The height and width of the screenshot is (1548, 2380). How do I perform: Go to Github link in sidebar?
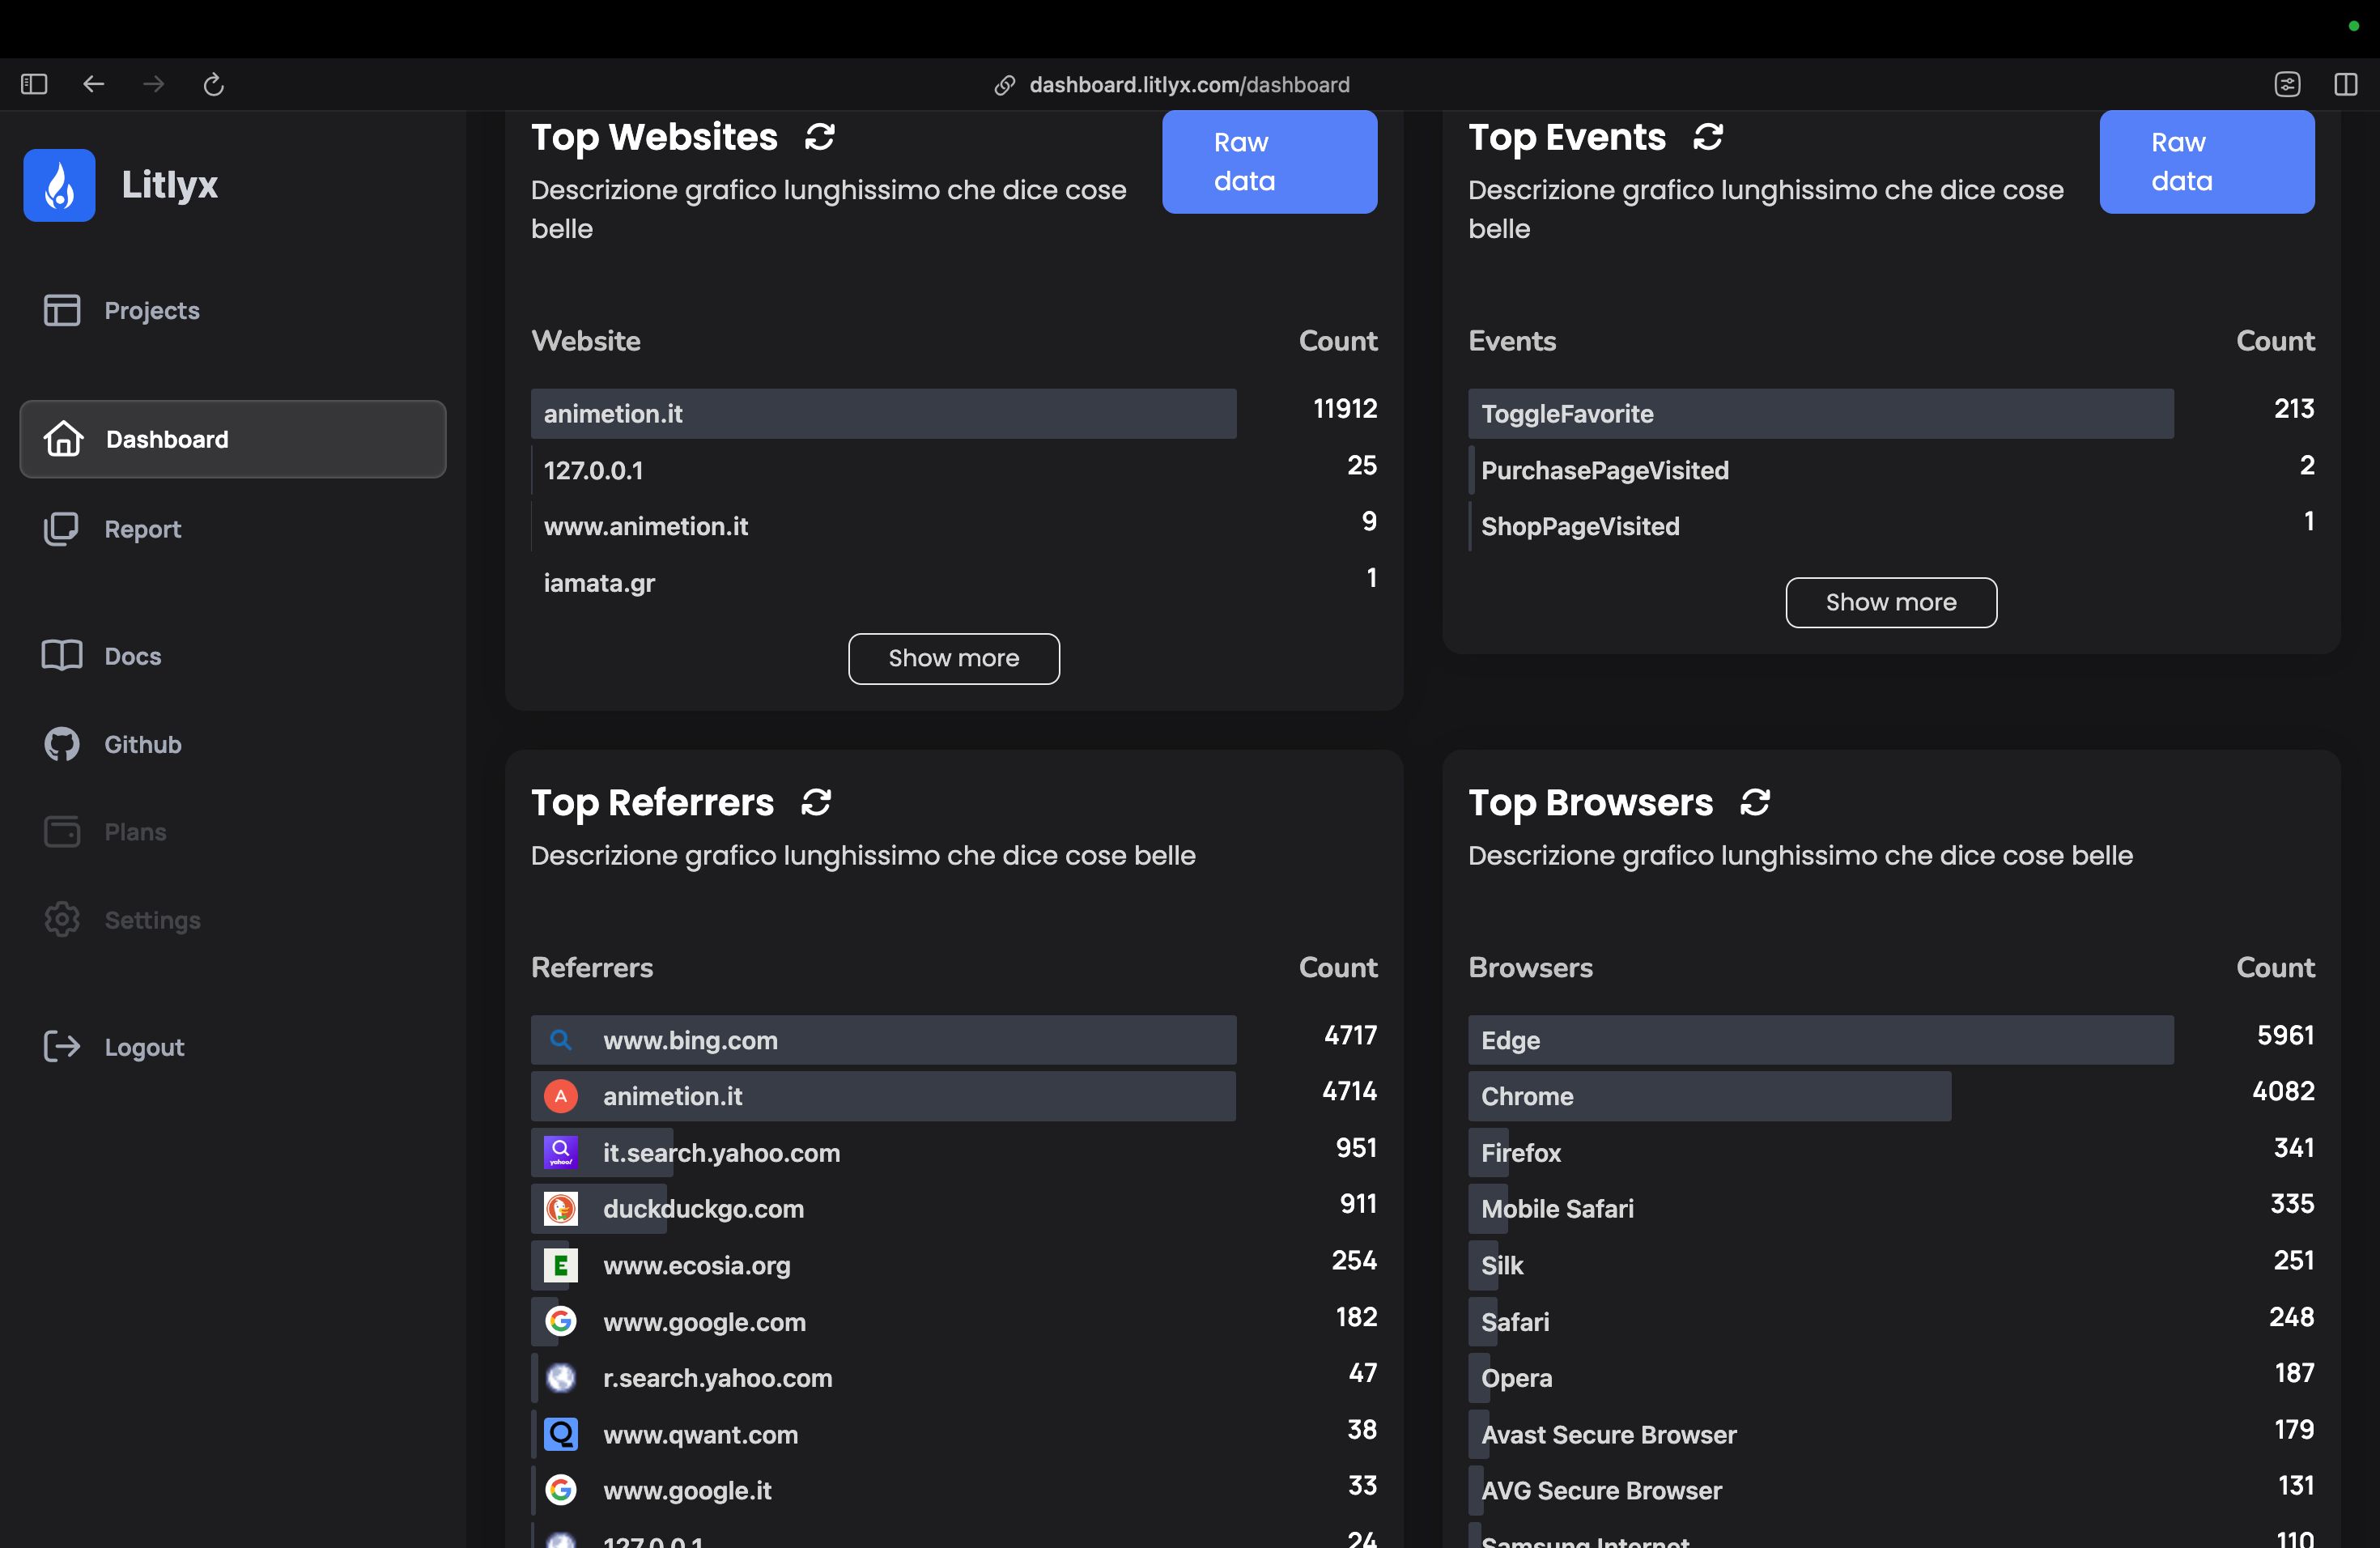tap(142, 744)
